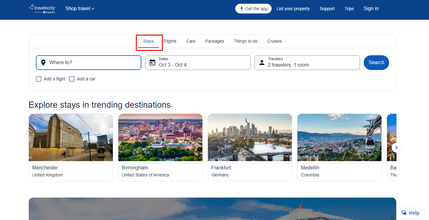This screenshot has height=220, width=429.
Task: Open the Dates picker Oct 3 - Oct 4
Action: (198, 63)
